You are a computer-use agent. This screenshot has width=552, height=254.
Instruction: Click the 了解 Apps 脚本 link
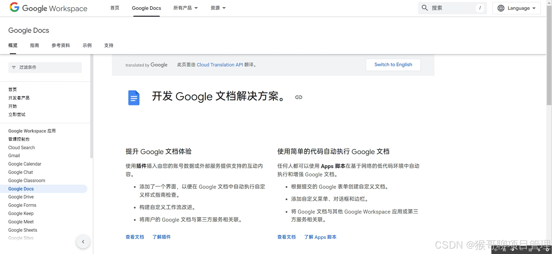tap(320, 237)
